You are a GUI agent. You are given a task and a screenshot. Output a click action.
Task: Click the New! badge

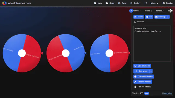pos(147,93)
